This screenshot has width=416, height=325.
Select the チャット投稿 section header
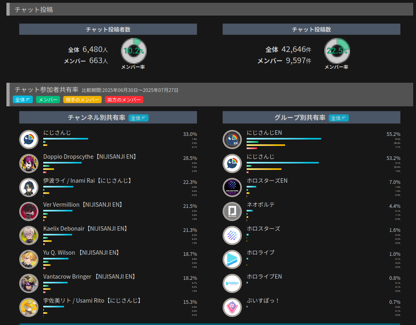(x=209, y=10)
